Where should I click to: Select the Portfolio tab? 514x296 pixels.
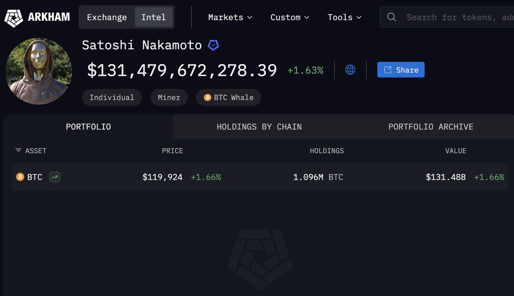[88, 127]
